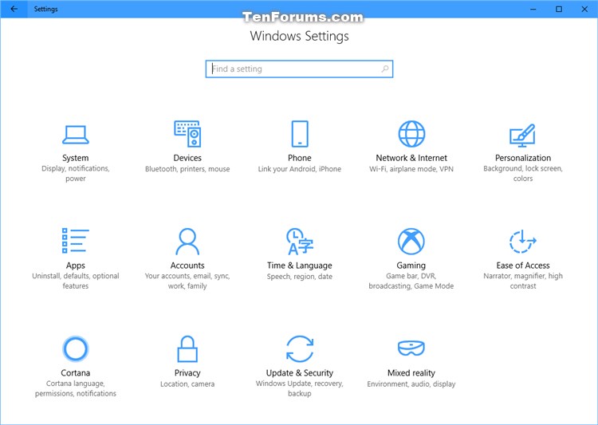The width and height of the screenshot is (598, 425).
Task: Click the Windows Settings heading
Action: coord(299,36)
